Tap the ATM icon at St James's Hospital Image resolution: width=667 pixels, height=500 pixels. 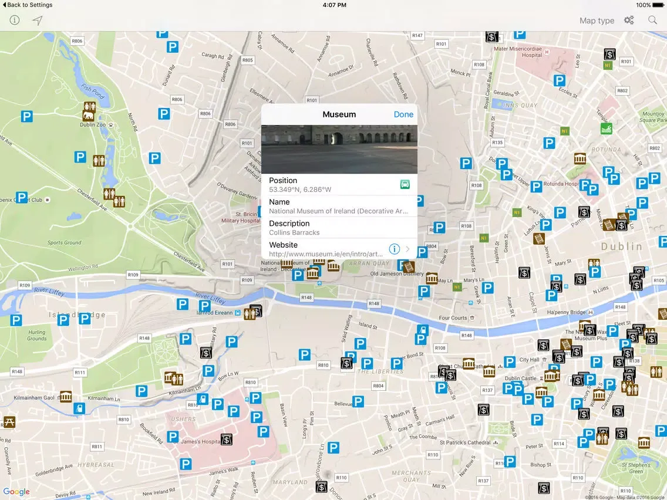point(226,439)
